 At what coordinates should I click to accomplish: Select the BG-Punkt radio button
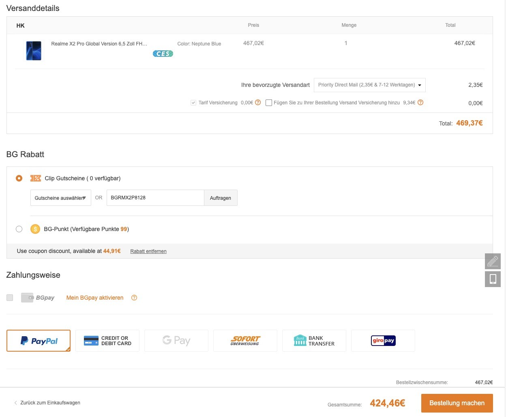pos(19,229)
